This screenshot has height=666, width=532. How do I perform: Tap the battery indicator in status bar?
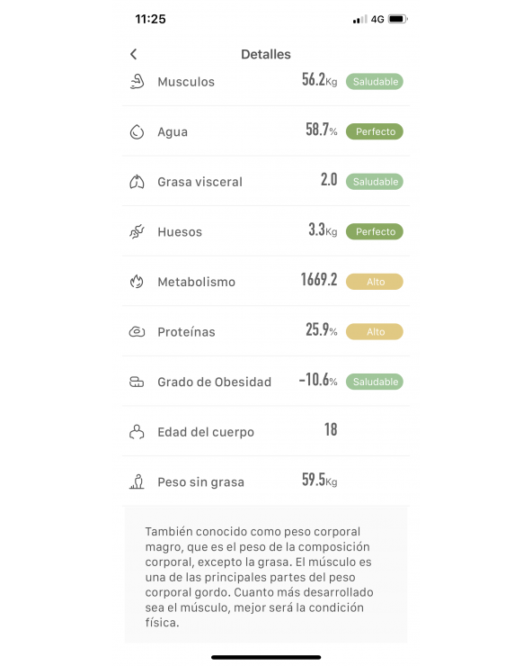pos(397,19)
